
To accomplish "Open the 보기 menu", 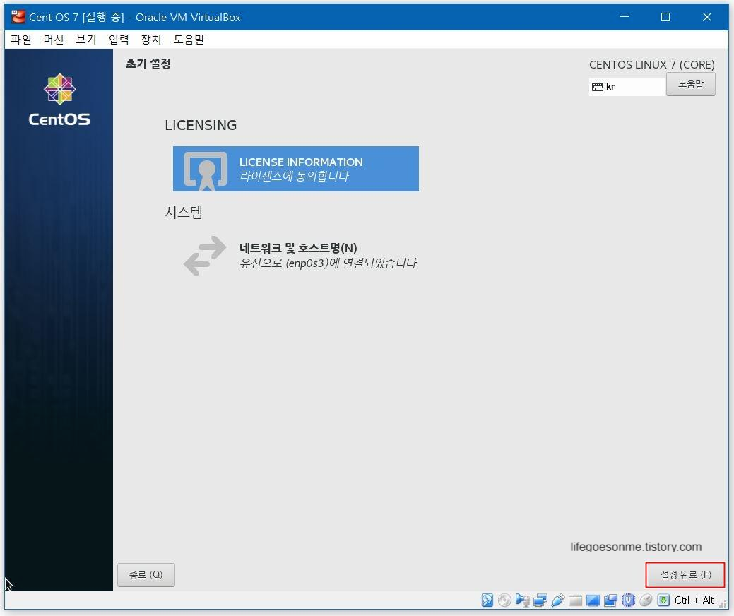I will pyautogui.click(x=86, y=40).
